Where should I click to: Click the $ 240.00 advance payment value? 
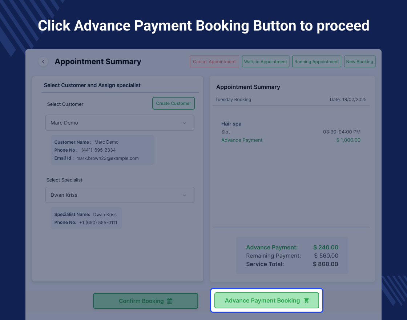326,247
